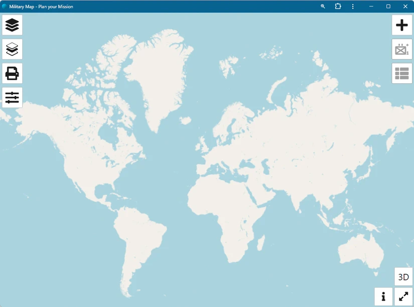Maximize the Military Map window
The image size is (414, 307).
388,7
